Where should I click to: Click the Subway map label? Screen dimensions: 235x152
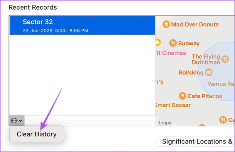(x=189, y=43)
